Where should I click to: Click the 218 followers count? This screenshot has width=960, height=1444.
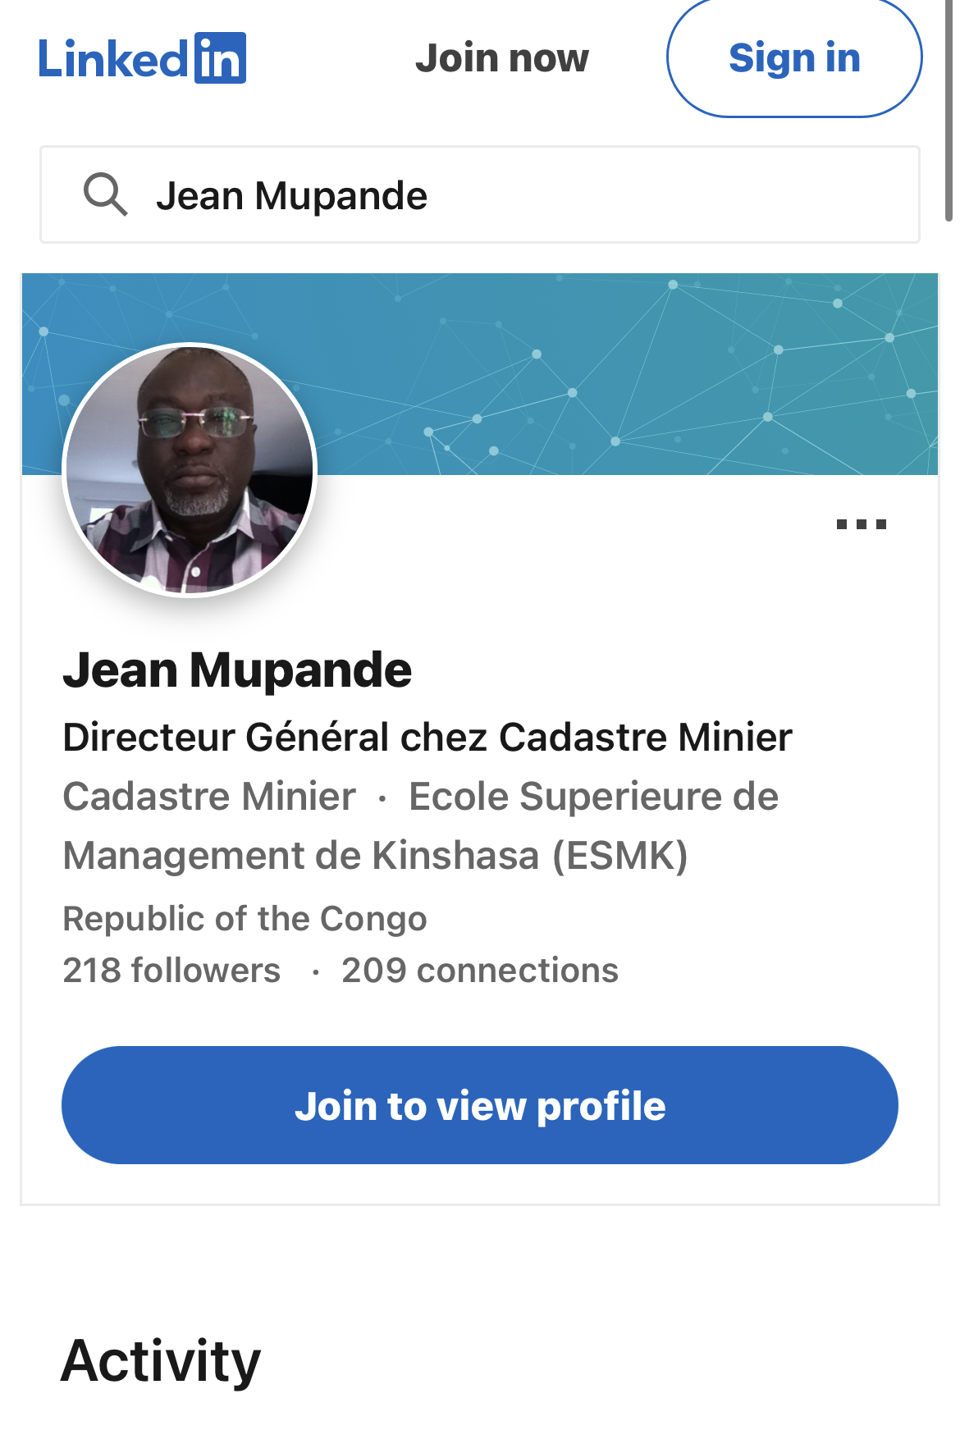[171, 971]
